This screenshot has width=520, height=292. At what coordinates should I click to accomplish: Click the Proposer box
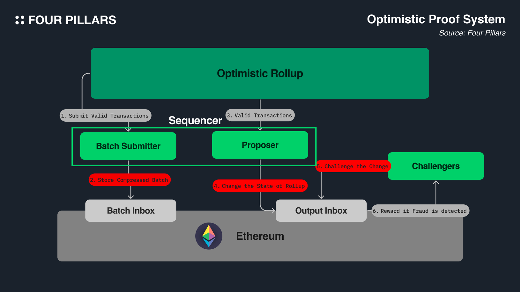tap(260, 145)
